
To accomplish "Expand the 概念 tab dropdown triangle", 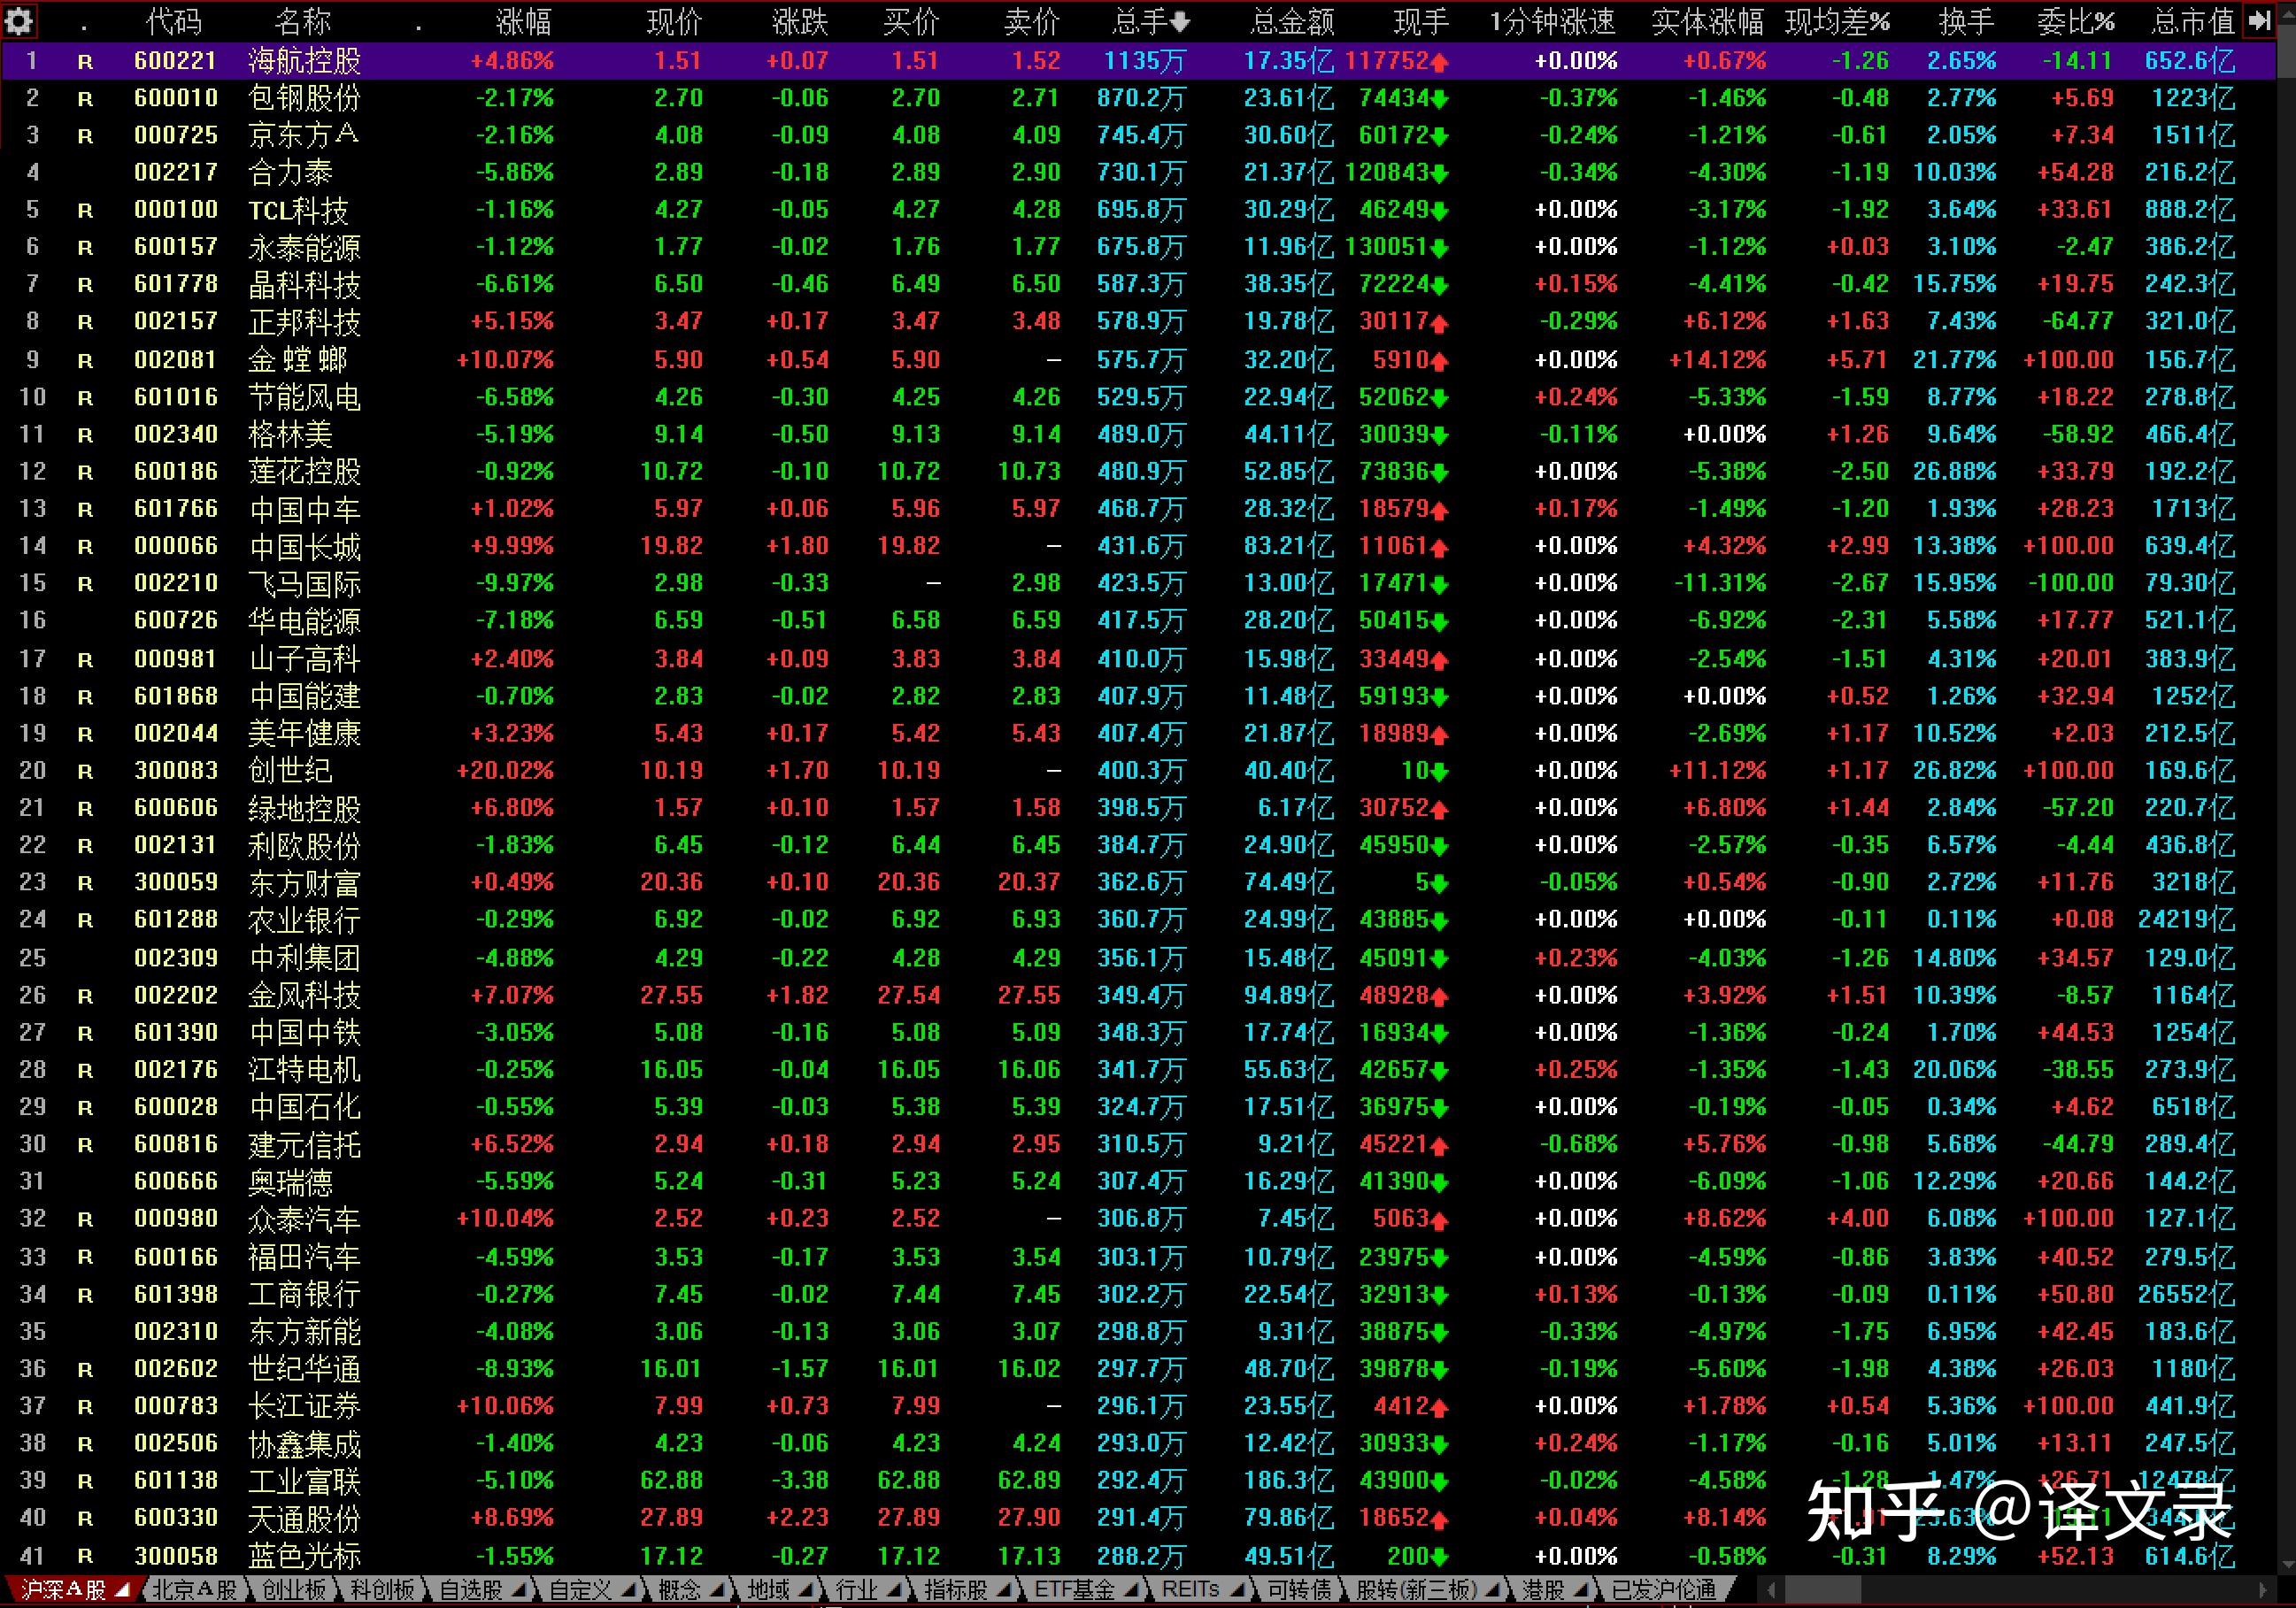I will point(716,1589).
